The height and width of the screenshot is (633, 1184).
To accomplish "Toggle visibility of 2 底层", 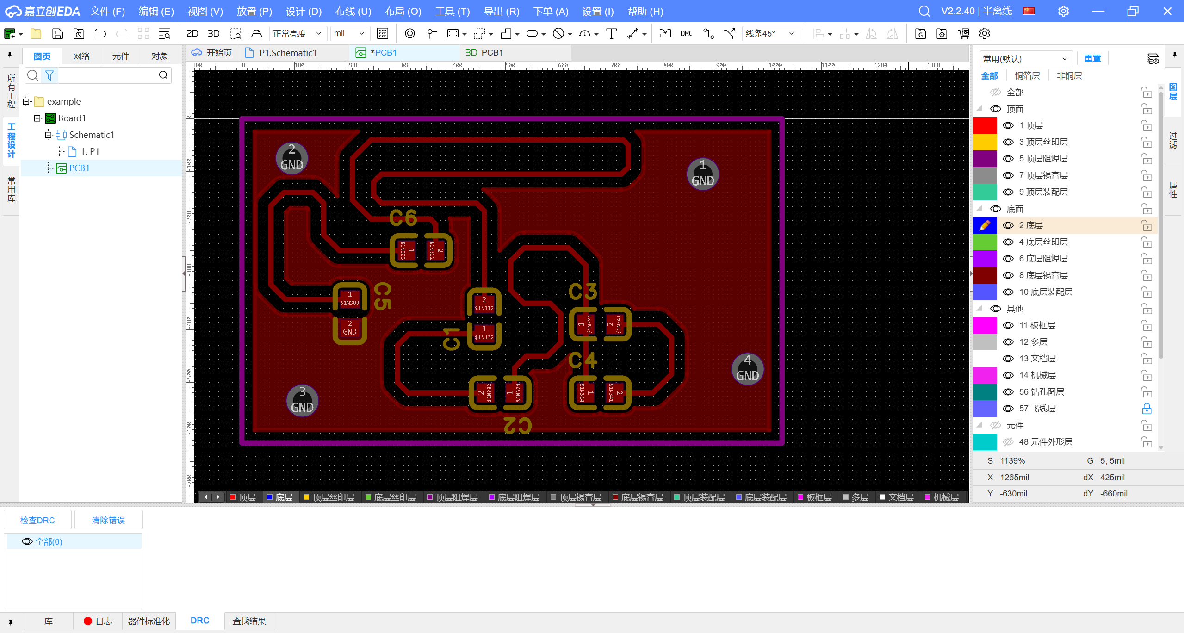I will [1008, 225].
